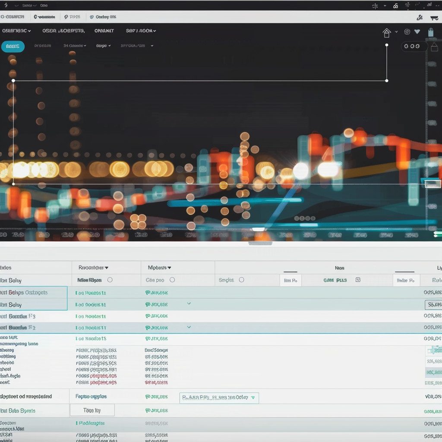This screenshot has width=442, height=442.
Task: Click the white pill marker on the chart's time axis
Action: click(258, 229)
